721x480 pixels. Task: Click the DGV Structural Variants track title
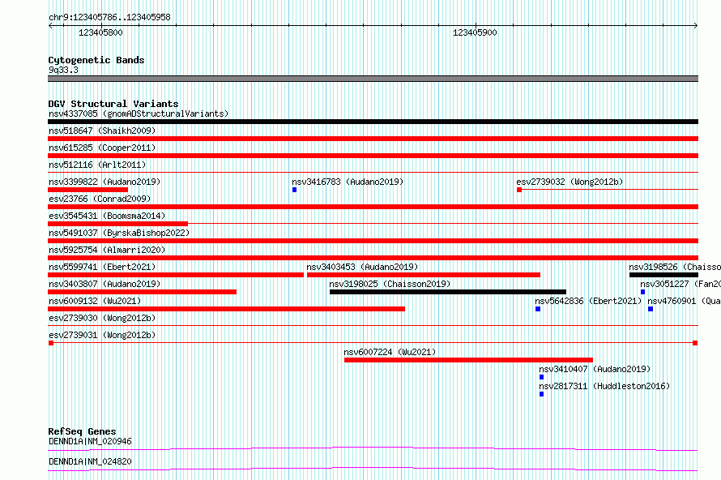[113, 104]
